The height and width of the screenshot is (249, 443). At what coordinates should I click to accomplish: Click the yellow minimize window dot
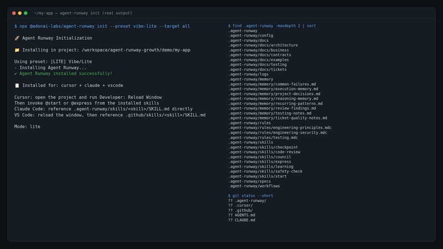[20, 13]
